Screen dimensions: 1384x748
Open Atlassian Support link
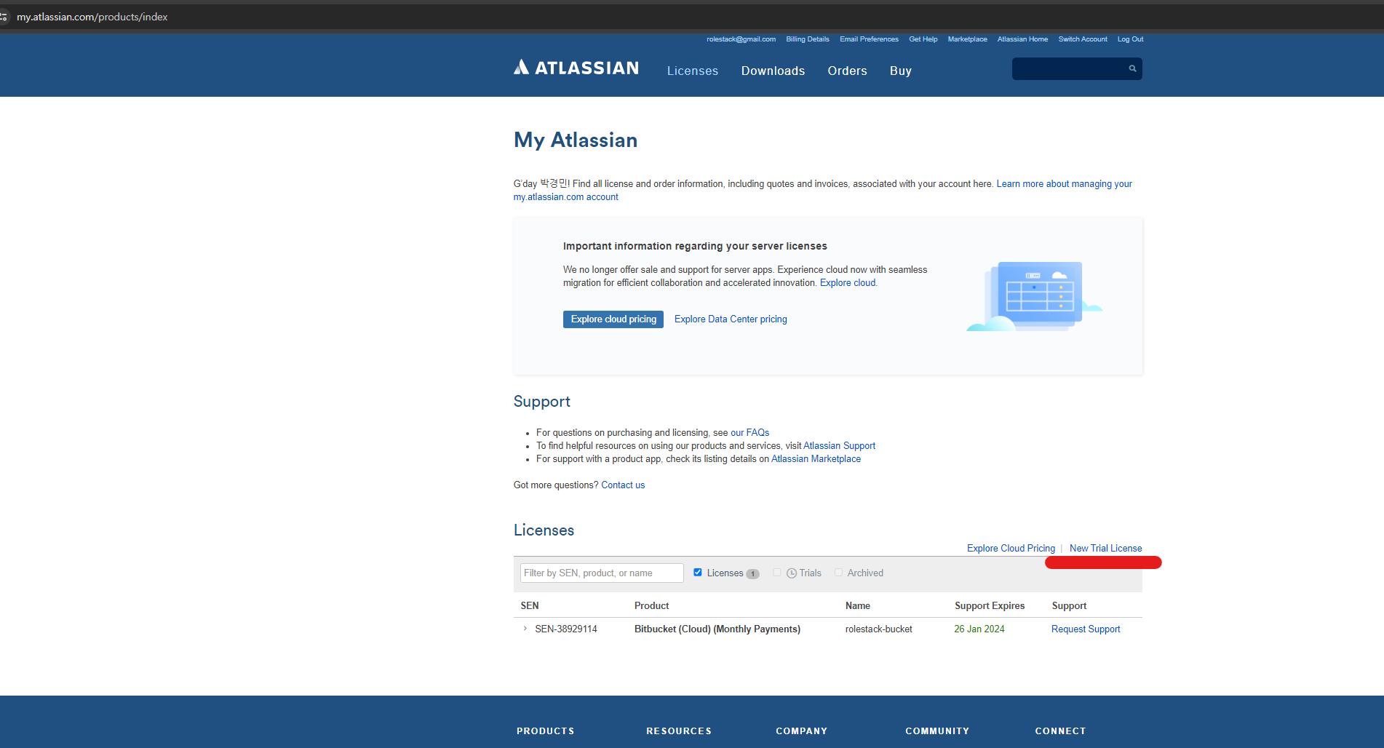point(839,446)
